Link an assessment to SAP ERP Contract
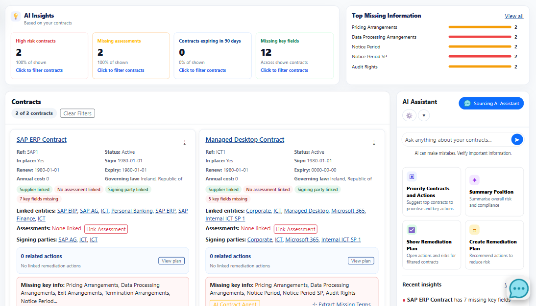Screen dimensions: 536x306 pyautogui.click(x=106, y=229)
